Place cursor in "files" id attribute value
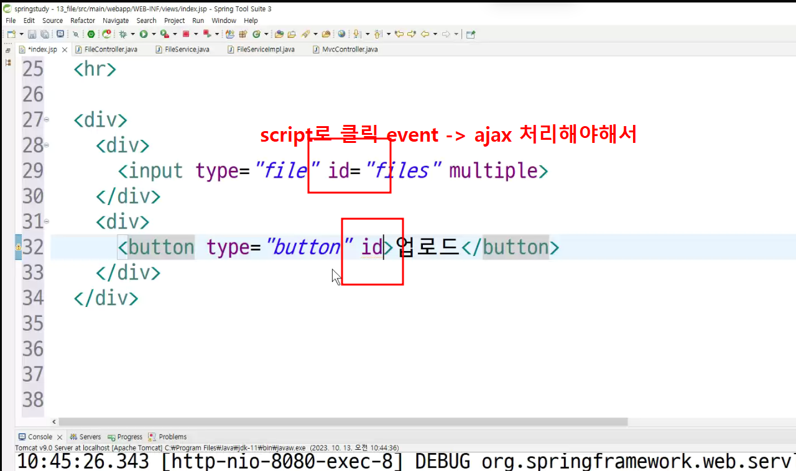The width and height of the screenshot is (796, 471). [x=404, y=170]
